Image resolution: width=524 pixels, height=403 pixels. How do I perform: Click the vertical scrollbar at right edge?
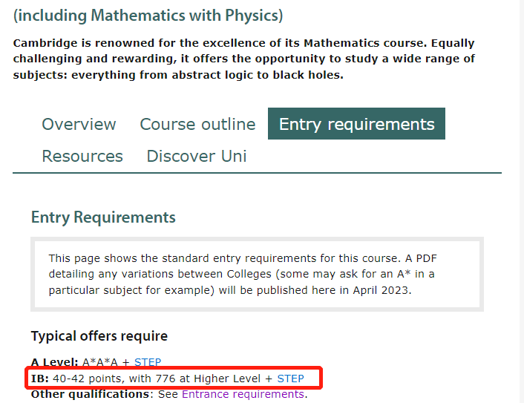(x=521, y=202)
